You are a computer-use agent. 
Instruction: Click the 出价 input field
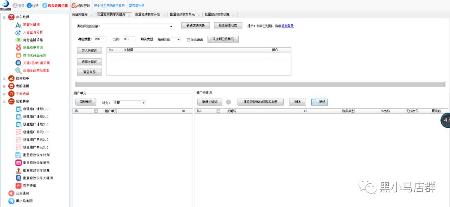click(130, 39)
